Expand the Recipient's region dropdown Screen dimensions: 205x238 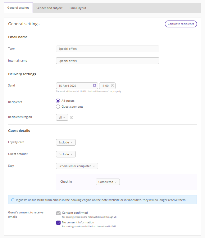pyautogui.click(x=62, y=117)
